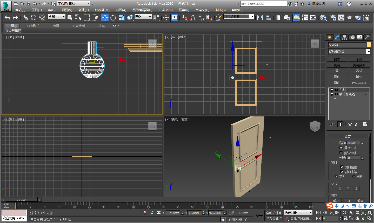
Task: Select the 变形 radio button
Action: click(x=336, y=176)
